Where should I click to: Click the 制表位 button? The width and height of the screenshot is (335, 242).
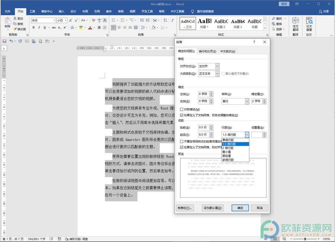[185, 208]
